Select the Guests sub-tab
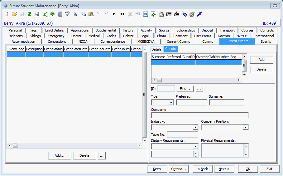 coord(170,49)
